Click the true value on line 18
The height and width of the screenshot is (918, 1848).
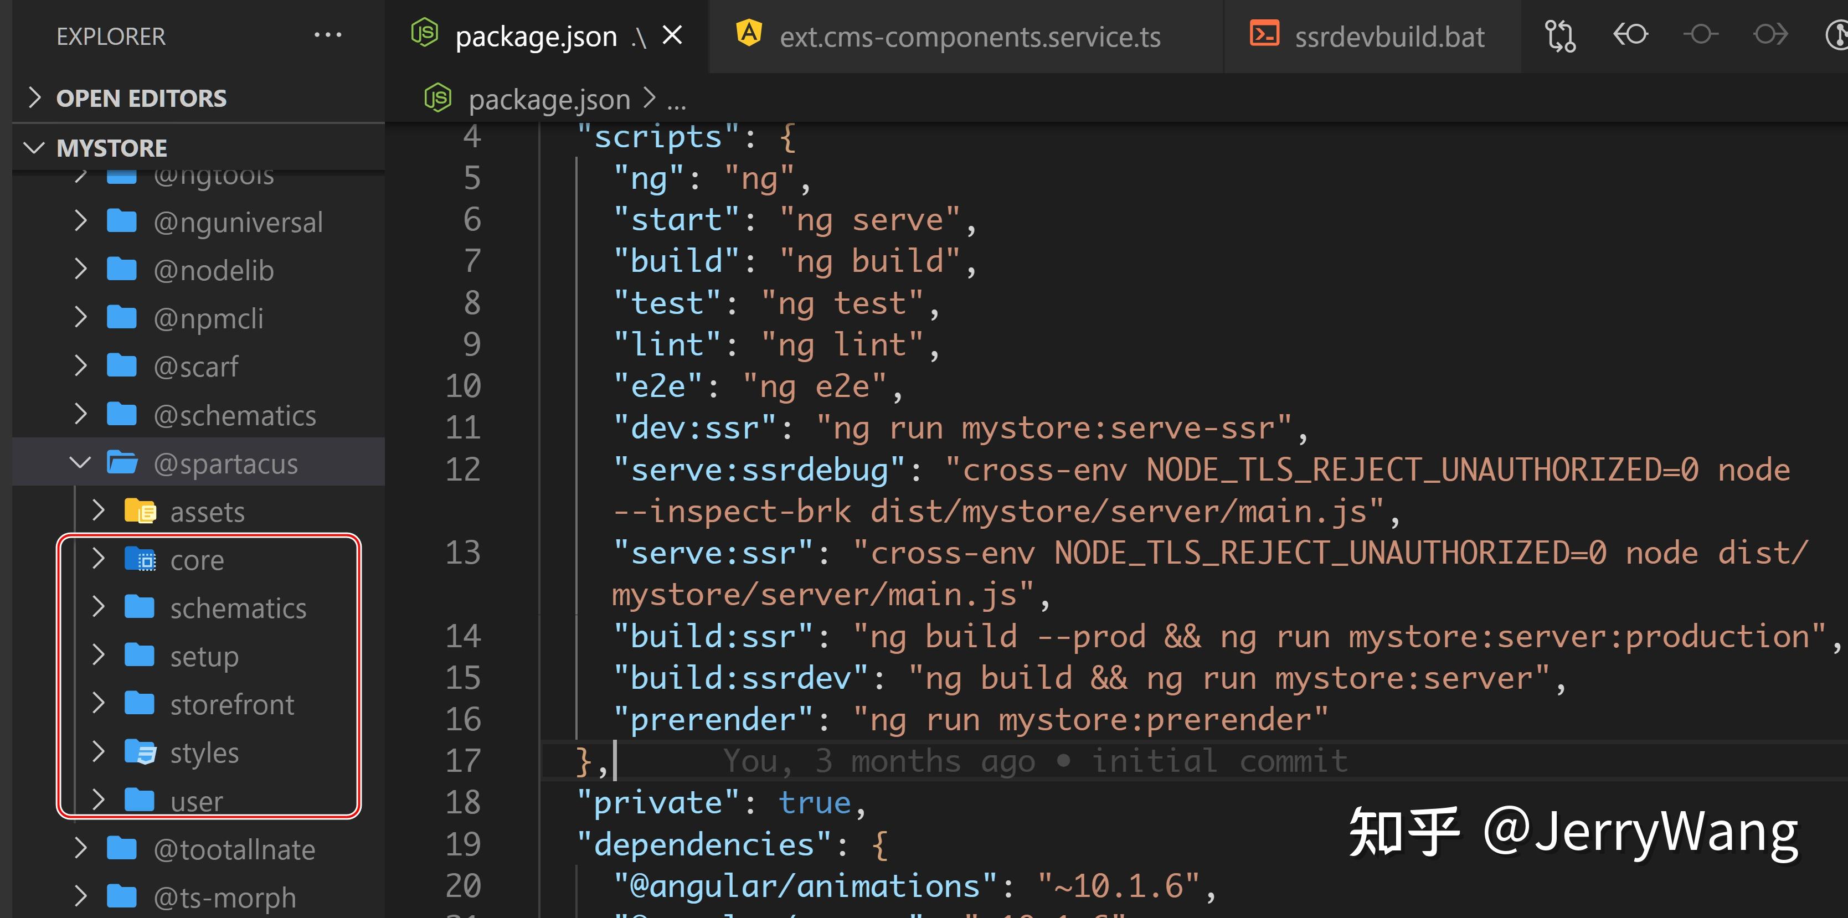(x=814, y=803)
